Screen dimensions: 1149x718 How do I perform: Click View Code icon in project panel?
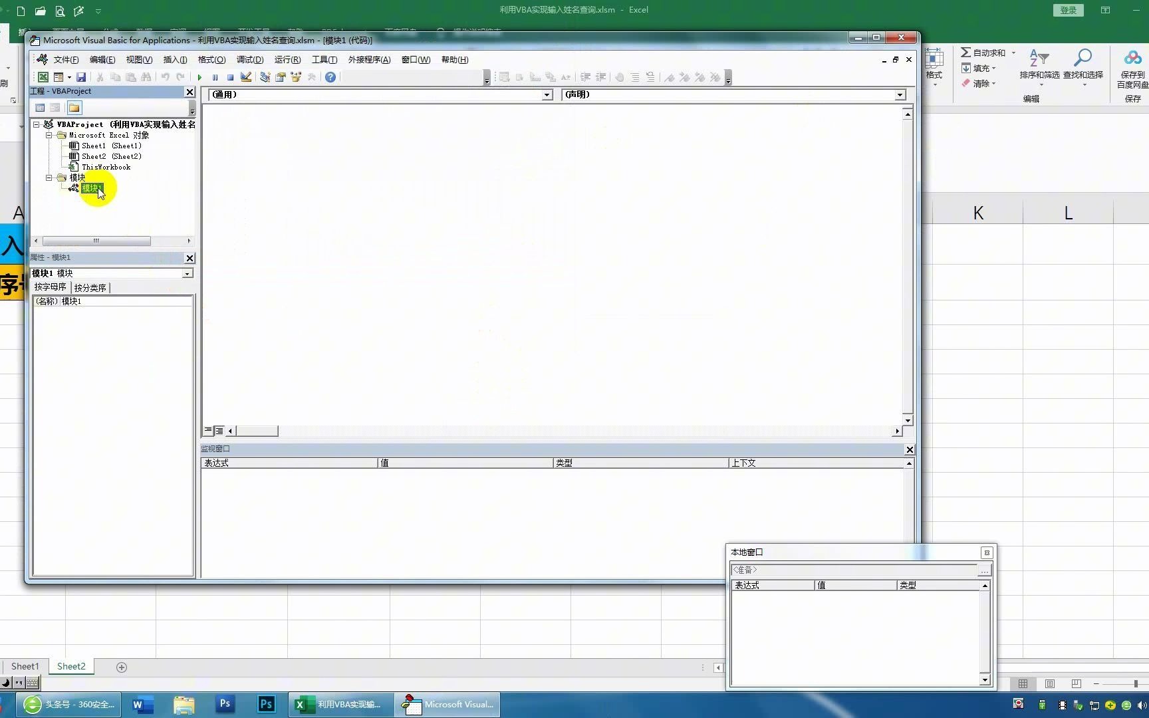click(40, 108)
